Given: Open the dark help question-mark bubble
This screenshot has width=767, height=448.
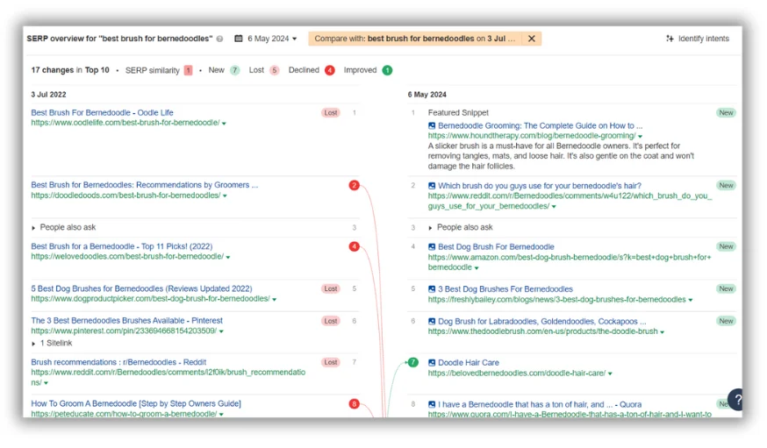Looking at the screenshot, I should [736, 399].
